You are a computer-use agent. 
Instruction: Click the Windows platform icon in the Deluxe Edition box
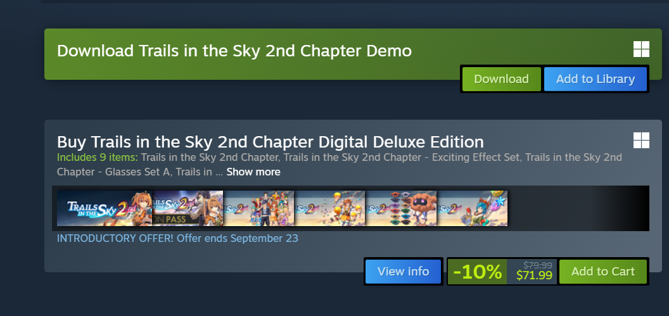click(641, 141)
